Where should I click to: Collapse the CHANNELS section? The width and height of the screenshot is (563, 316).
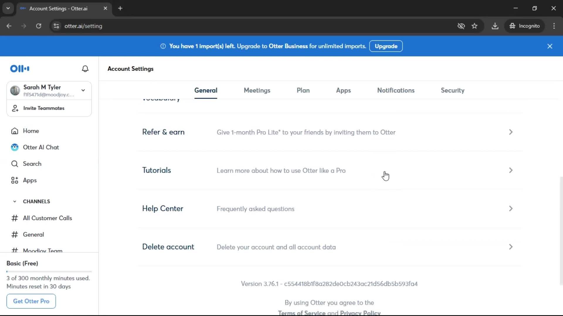click(15, 201)
